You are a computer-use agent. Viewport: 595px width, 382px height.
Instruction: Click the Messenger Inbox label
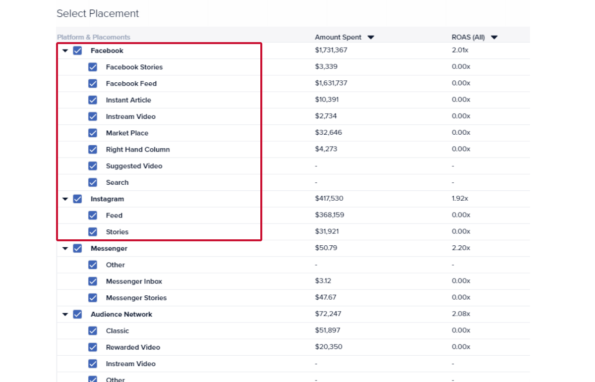[x=134, y=281]
